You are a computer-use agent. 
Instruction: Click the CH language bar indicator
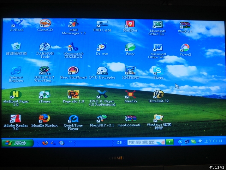tap(119, 142)
